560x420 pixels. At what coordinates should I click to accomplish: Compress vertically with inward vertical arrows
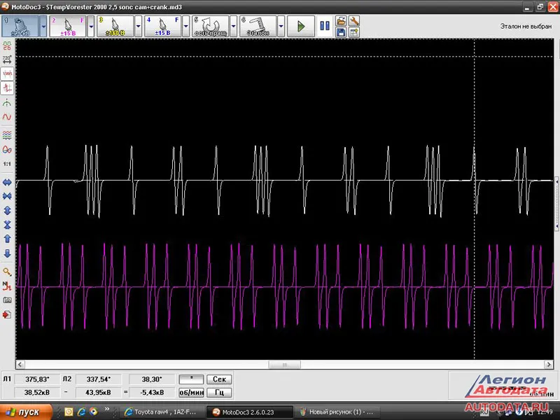7,225
